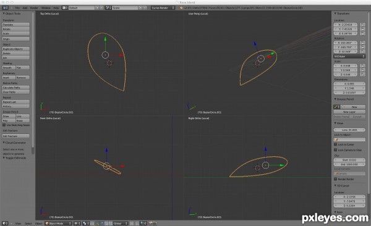
Task: Lock the Z rotation value
Action: tap(362, 51)
